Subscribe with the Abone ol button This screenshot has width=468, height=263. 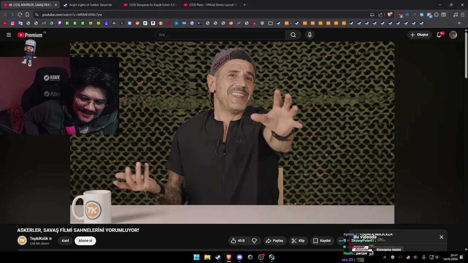coord(85,241)
